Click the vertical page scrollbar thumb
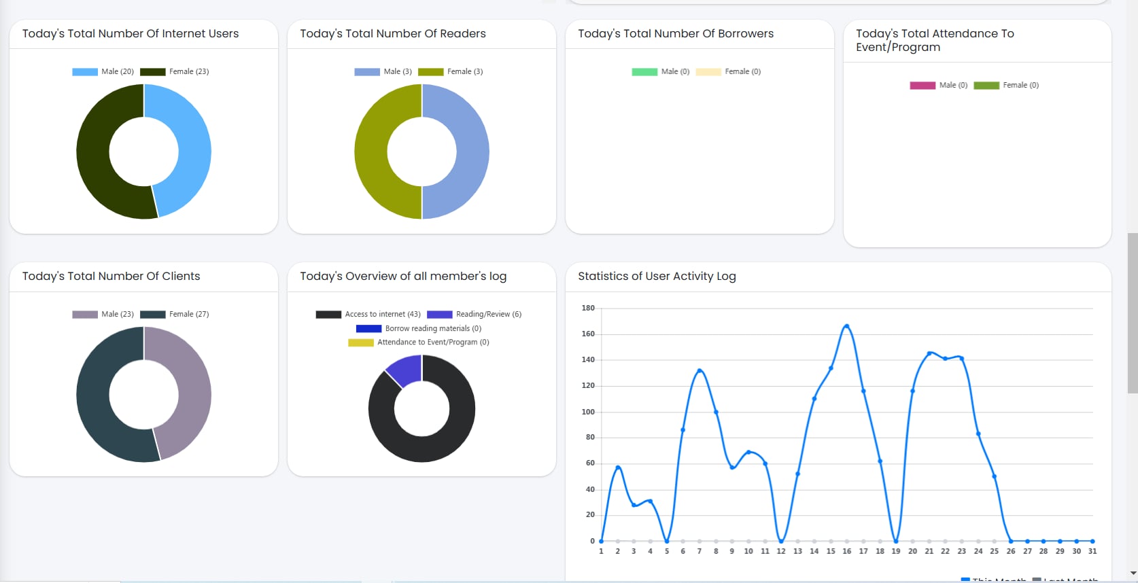The height and width of the screenshot is (583, 1138). click(1133, 313)
